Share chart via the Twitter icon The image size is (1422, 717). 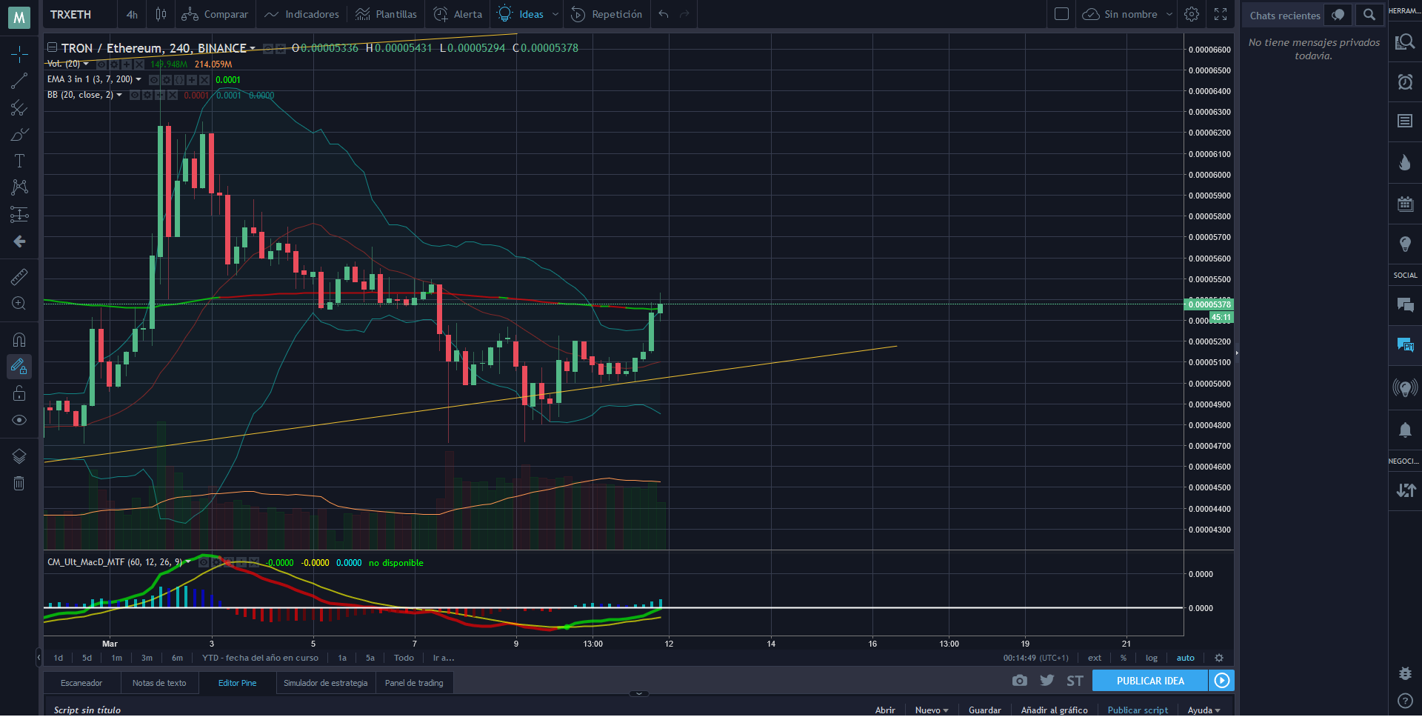pyautogui.click(x=1047, y=681)
